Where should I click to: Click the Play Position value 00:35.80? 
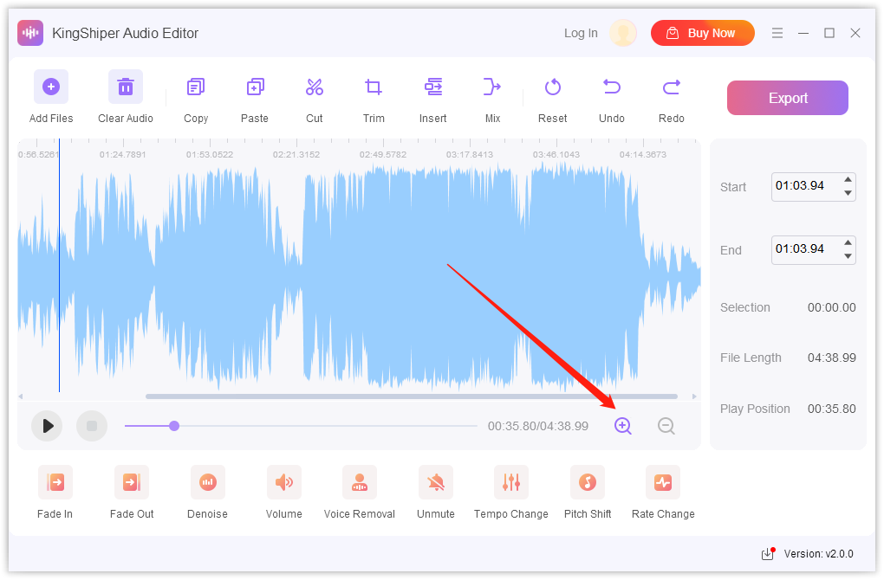click(832, 409)
